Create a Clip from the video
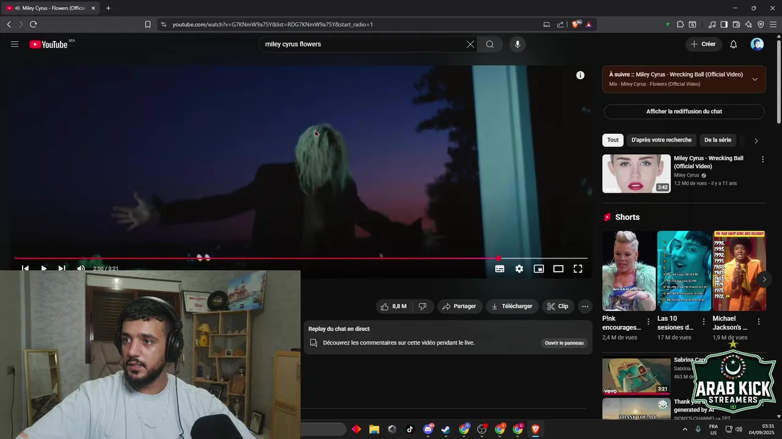782x439 pixels. pos(558,306)
